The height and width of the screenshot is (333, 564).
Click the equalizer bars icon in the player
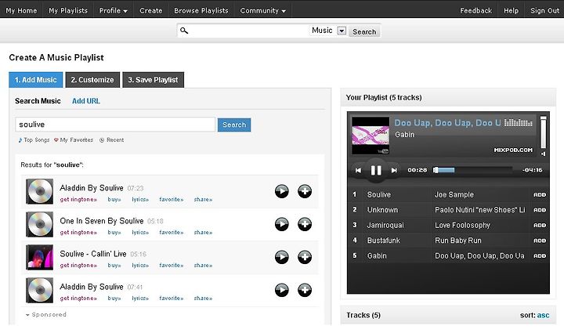[x=518, y=123]
